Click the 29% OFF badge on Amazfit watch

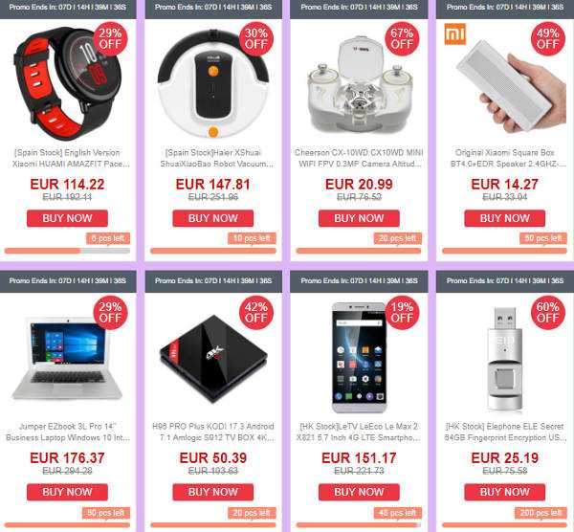110,39
